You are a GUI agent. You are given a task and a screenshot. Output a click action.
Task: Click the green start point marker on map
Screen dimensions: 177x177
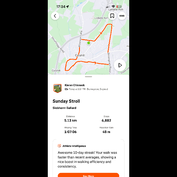88,43
